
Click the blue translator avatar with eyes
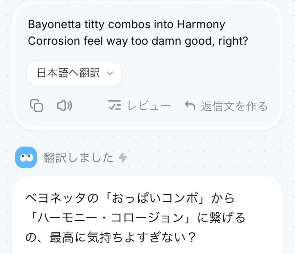26,158
